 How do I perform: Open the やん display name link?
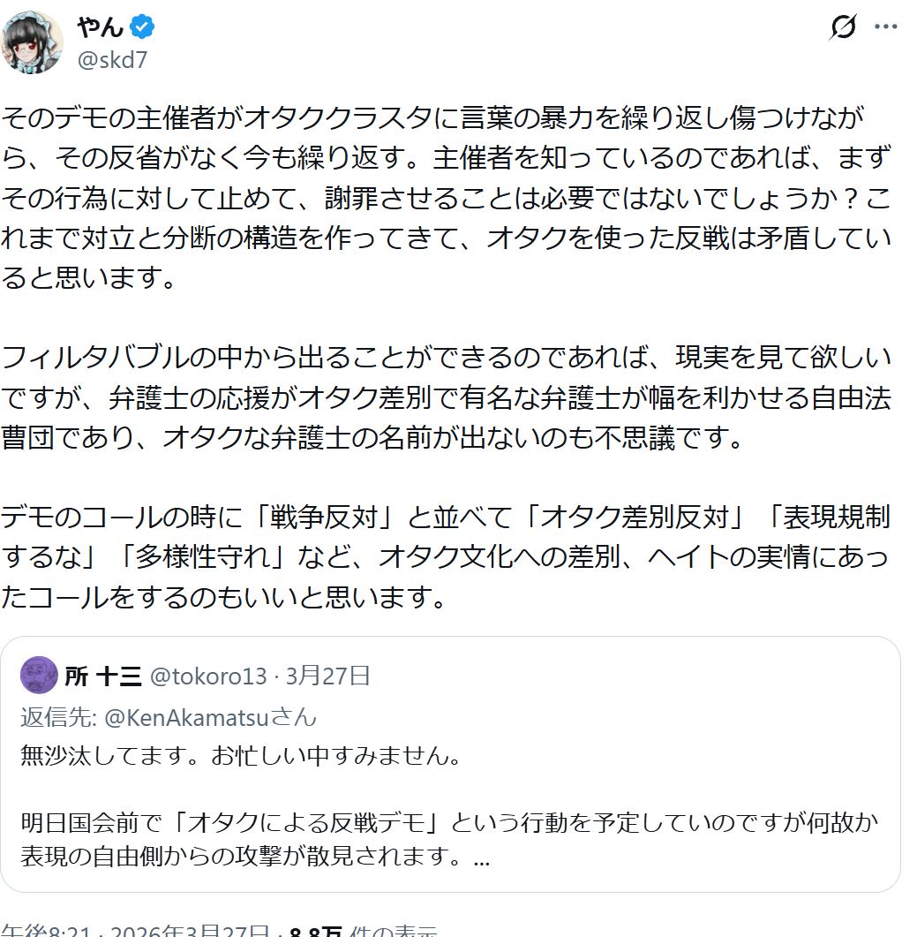99,28
